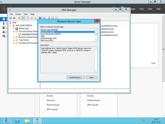Click the WIN-53K871ERDUT server icon
165x124 pixels.
click(x=14, y=25)
